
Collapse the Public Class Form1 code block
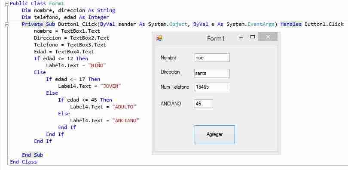click(7, 3)
